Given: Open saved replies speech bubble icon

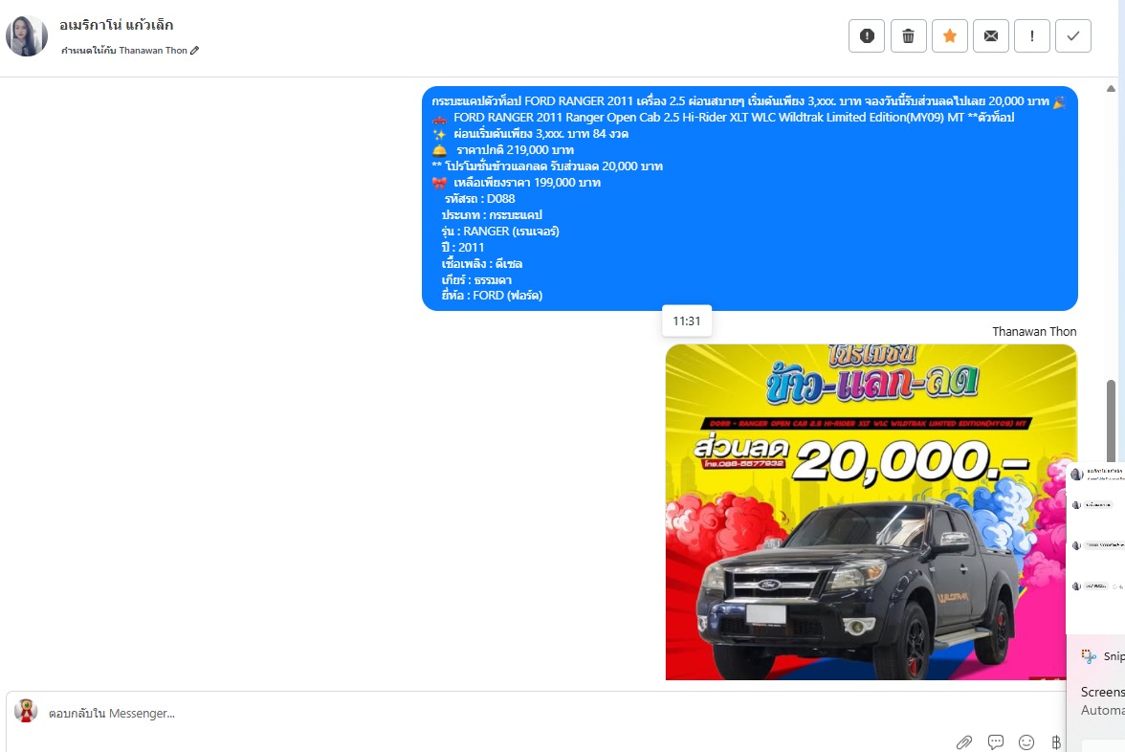Looking at the screenshot, I should (x=995, y=742).
